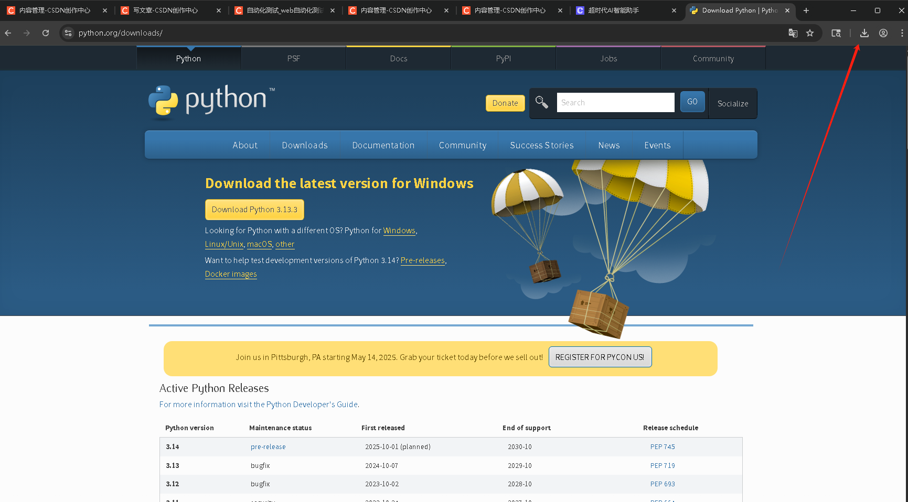This screenshot has width=908, height=502.
Task: Open Community in the blue main menu
Action: tap(463, 145)
